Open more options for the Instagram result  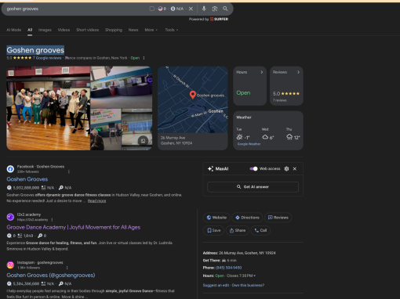point(67,268)
